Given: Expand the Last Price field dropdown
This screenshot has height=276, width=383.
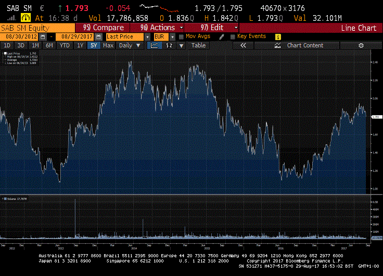Looking at the screenshot, I should pyautogui.click(x=148, y=37).
